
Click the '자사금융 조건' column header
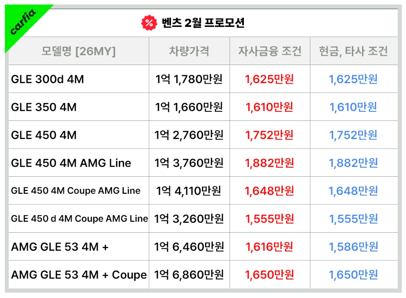tap(270, 51)
